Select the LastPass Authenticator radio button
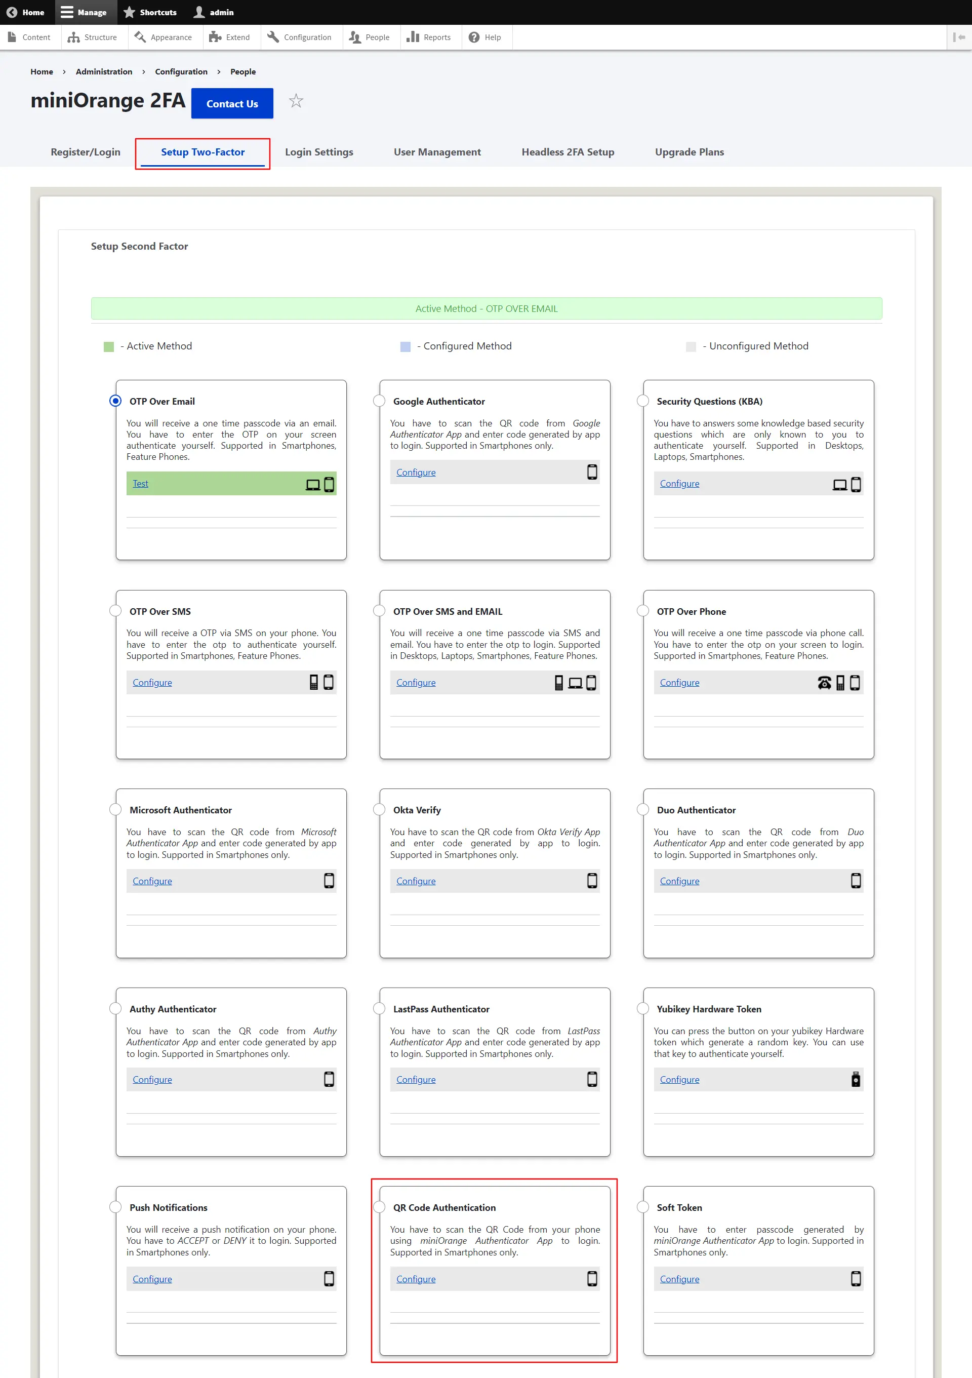The width and height of the screenshot is (972, 1378). coord(379,1008)
